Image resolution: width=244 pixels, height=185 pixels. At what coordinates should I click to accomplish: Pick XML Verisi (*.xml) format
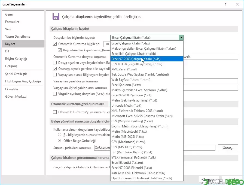(147, 69)
